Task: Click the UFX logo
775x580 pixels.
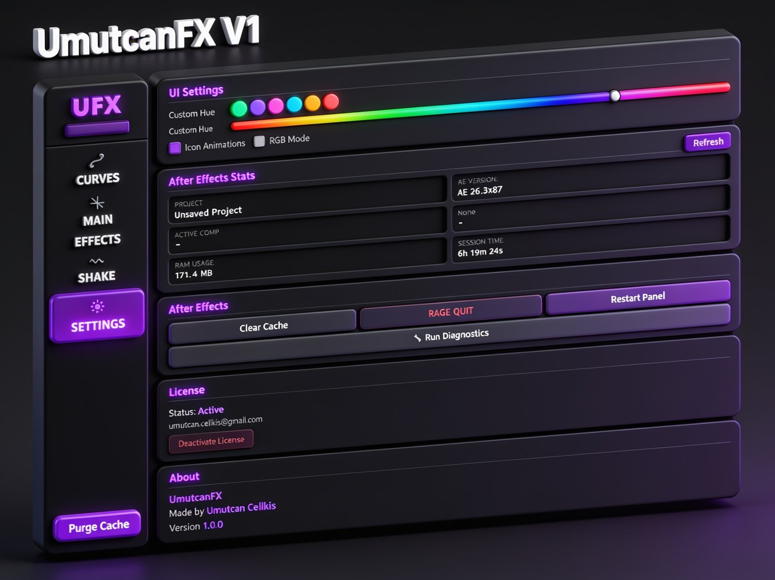Action: [96, 106]
